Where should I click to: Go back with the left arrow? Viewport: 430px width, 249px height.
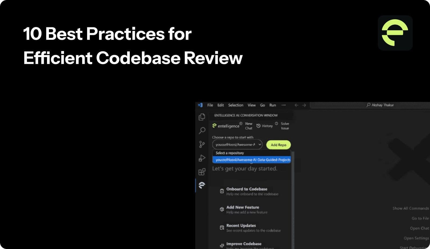point(296,105)
